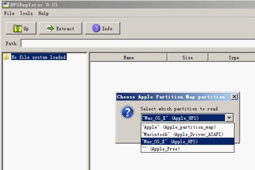The width and height of the screenshot is (255, 170).
Task: Sort by the Size column header
Action: coord(187,57)
